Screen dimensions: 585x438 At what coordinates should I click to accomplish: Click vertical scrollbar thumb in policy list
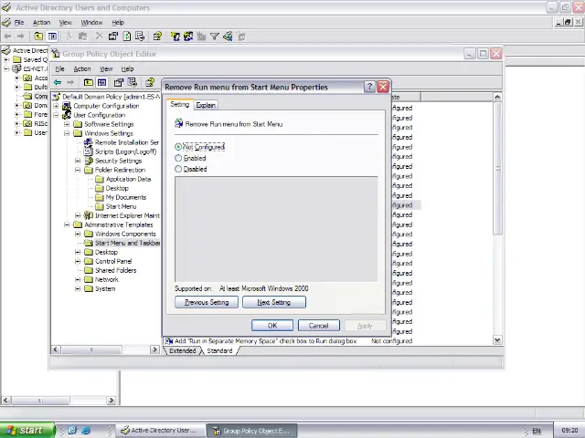(497, 168)
